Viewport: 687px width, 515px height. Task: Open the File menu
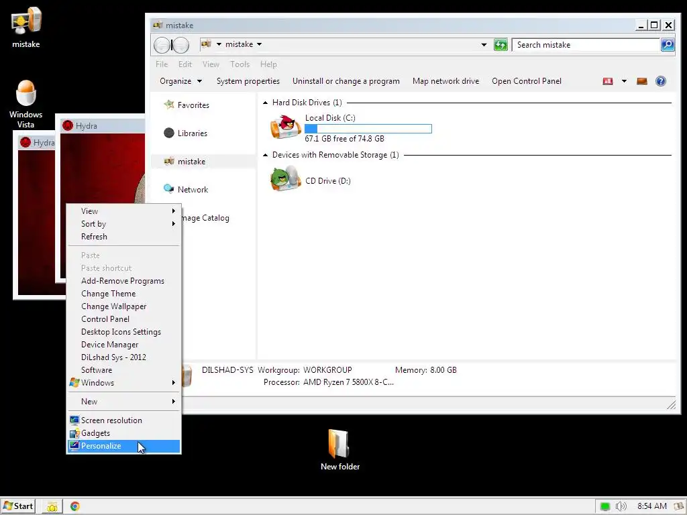[x=162, y=64]
